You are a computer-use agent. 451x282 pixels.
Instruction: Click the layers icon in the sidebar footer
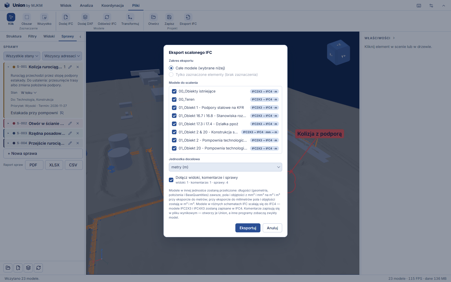tap(28, 268)
